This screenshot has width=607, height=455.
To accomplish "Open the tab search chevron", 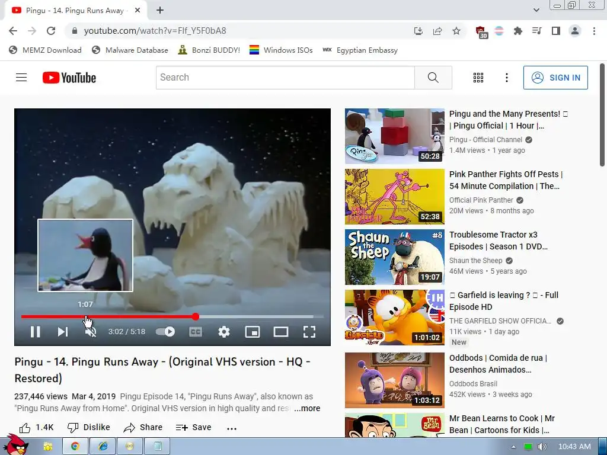I will tap(536, 10).
